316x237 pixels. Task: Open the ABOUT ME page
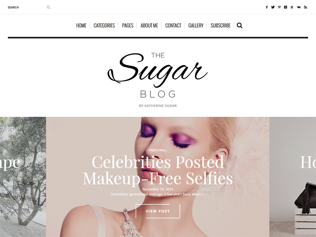(149, 25)
